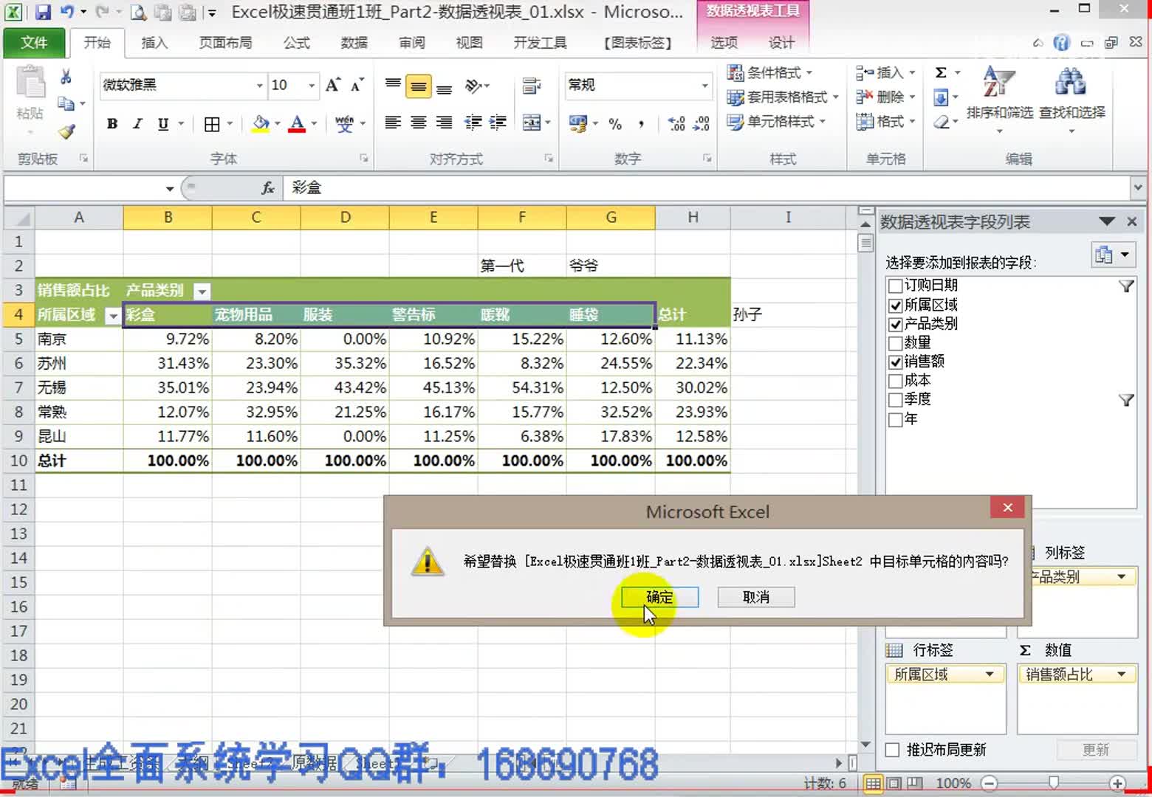Open the font size dropdown
1152x797 pixels.
pos(311,86)
